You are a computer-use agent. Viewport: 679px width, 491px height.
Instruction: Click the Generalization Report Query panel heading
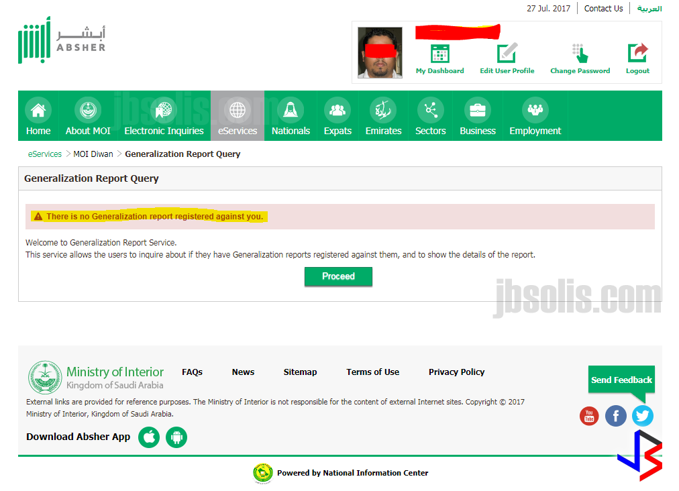tap(91, 178)
